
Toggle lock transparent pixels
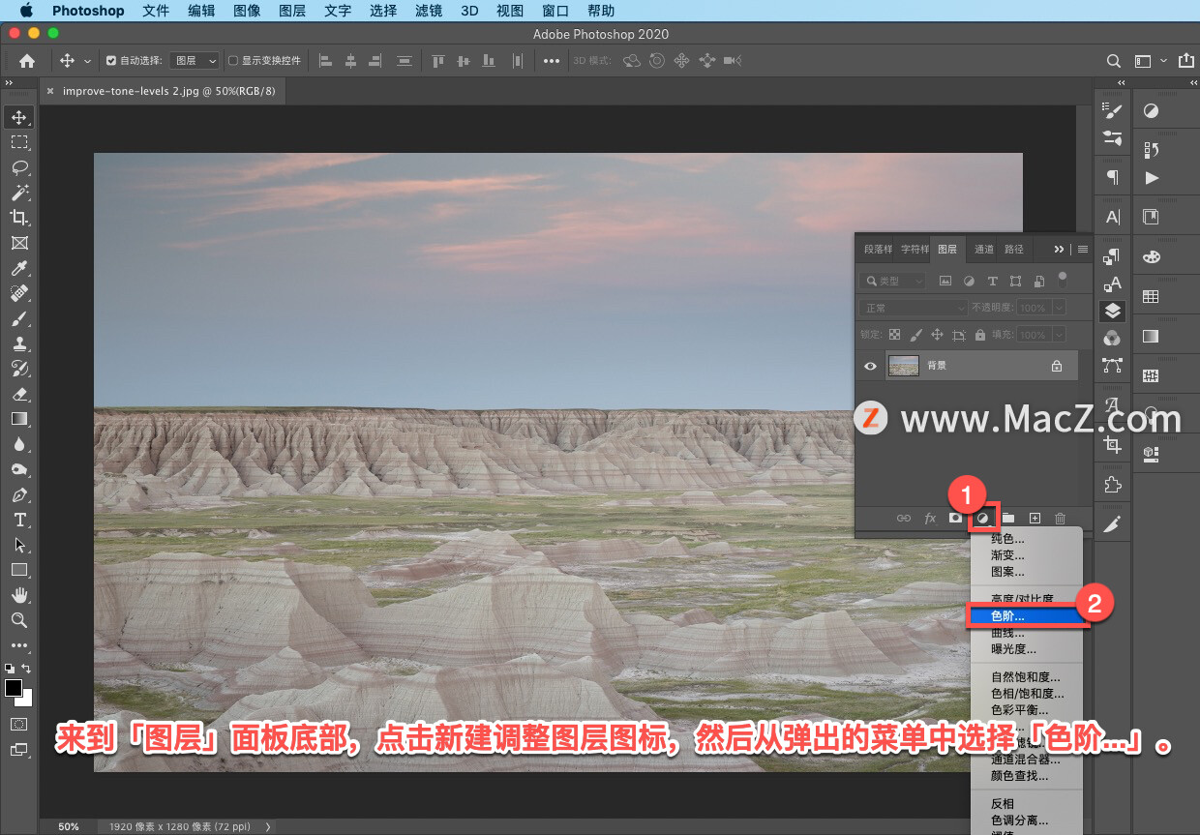[894, 335]
